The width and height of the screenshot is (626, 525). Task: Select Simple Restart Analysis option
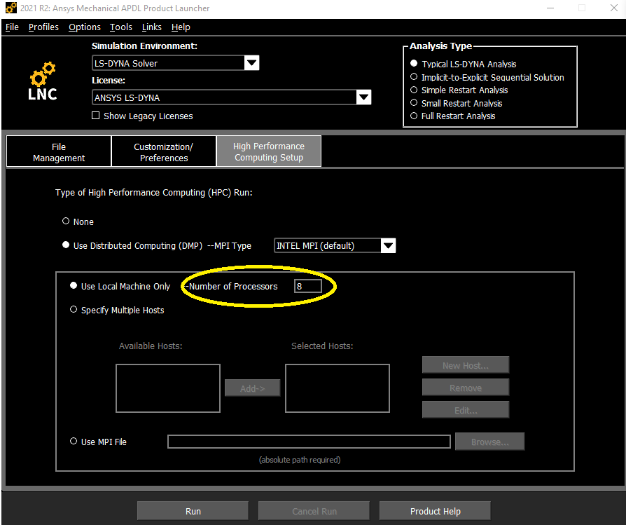pyautogui.click(x=414, y=90)
